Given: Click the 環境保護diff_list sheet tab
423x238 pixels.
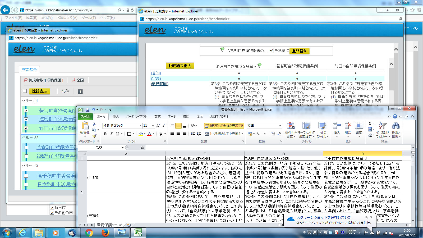Looking at the screenshot, I should [x=109, y=225].
